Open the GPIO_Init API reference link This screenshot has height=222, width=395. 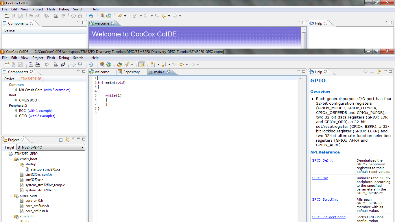[320, 178]
